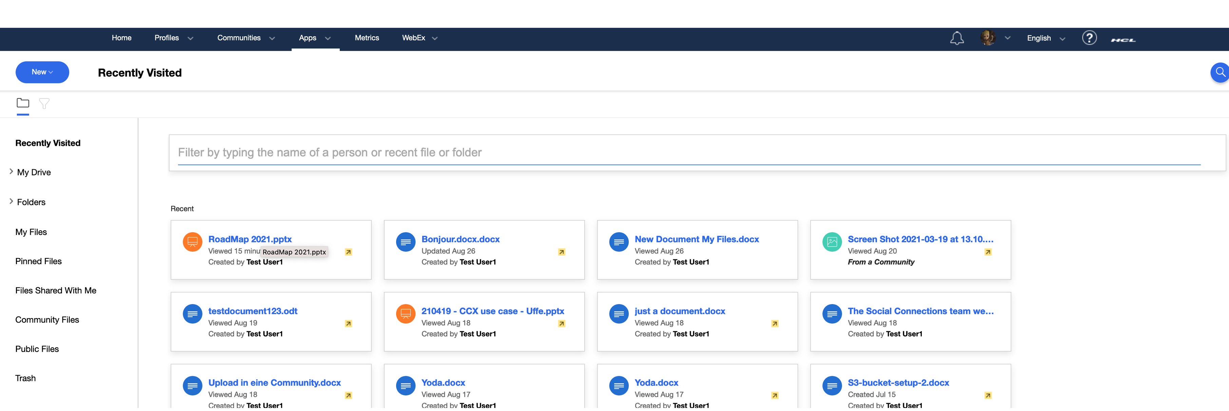This screenshot has height=411, width=1229.
Task: Open New Document My Files.docx link
Action: pos(697,239)
